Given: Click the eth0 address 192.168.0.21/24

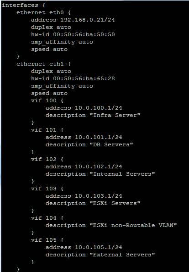Looking at the screenshot, I should coord(73,20).
